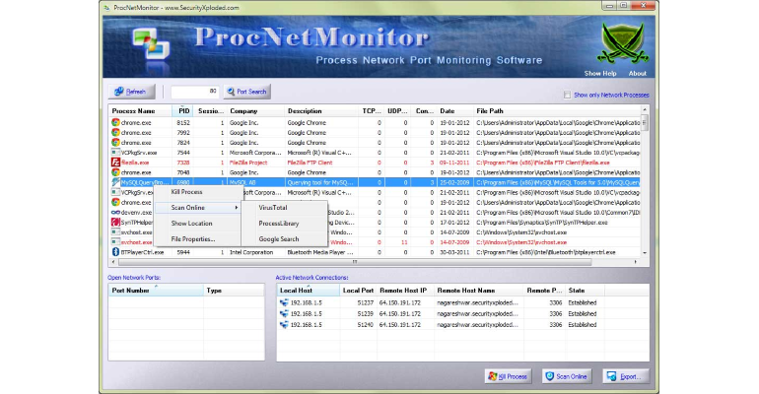Click the SynTPHelper Synaptics icon
Image resolution: width=759 pixels, height=394 pixels.
point(115,223)
